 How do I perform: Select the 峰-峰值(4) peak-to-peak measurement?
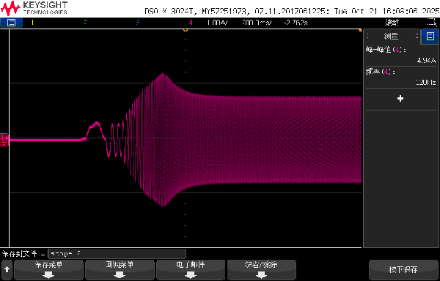(x=400, y=55)
